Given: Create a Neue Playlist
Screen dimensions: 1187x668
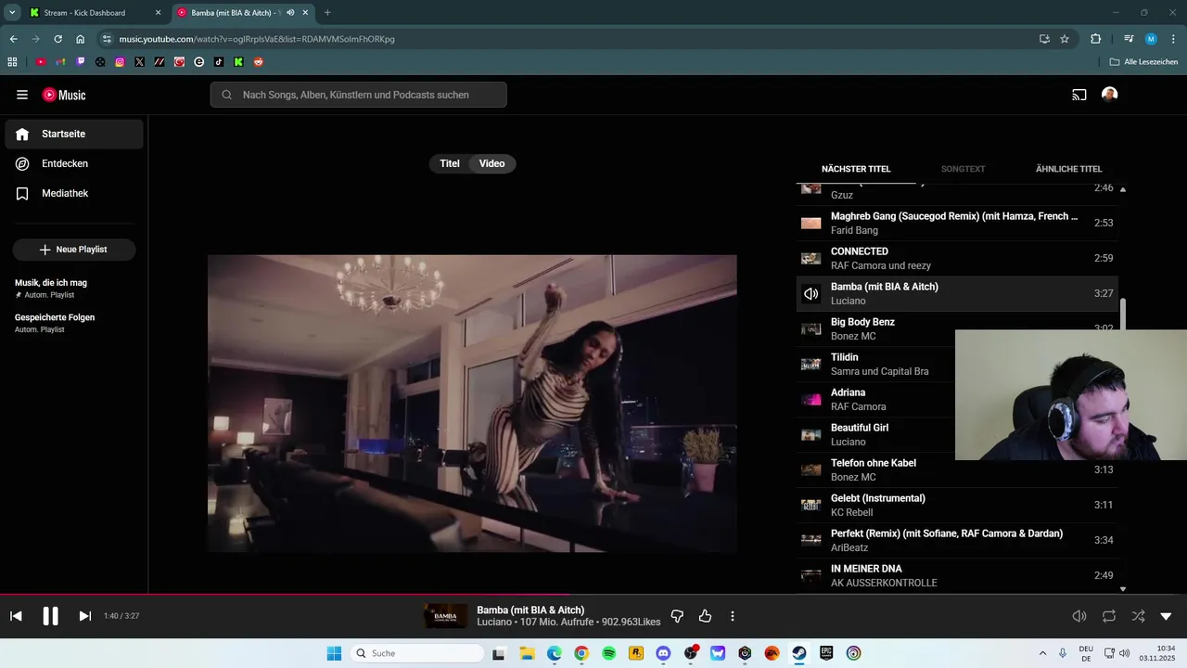Looking at the screenshot, I should (x=74, y=250).
